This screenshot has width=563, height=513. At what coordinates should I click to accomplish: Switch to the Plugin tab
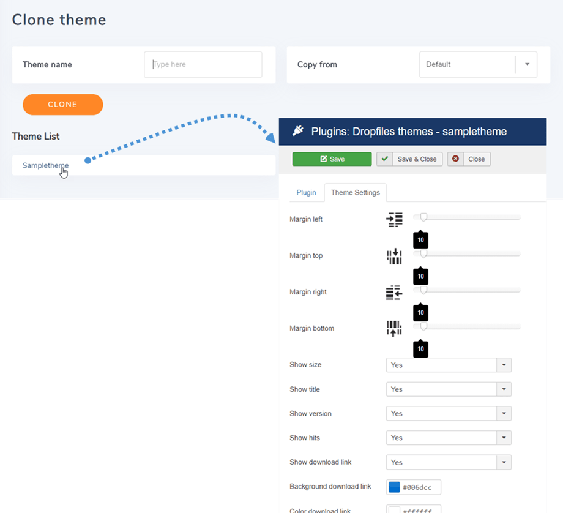(x=306, y=192)
